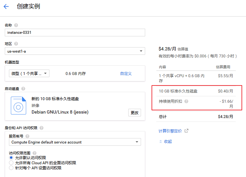Click the boot disk image icon
Screen dimensions: 246x177
point(19,106)
